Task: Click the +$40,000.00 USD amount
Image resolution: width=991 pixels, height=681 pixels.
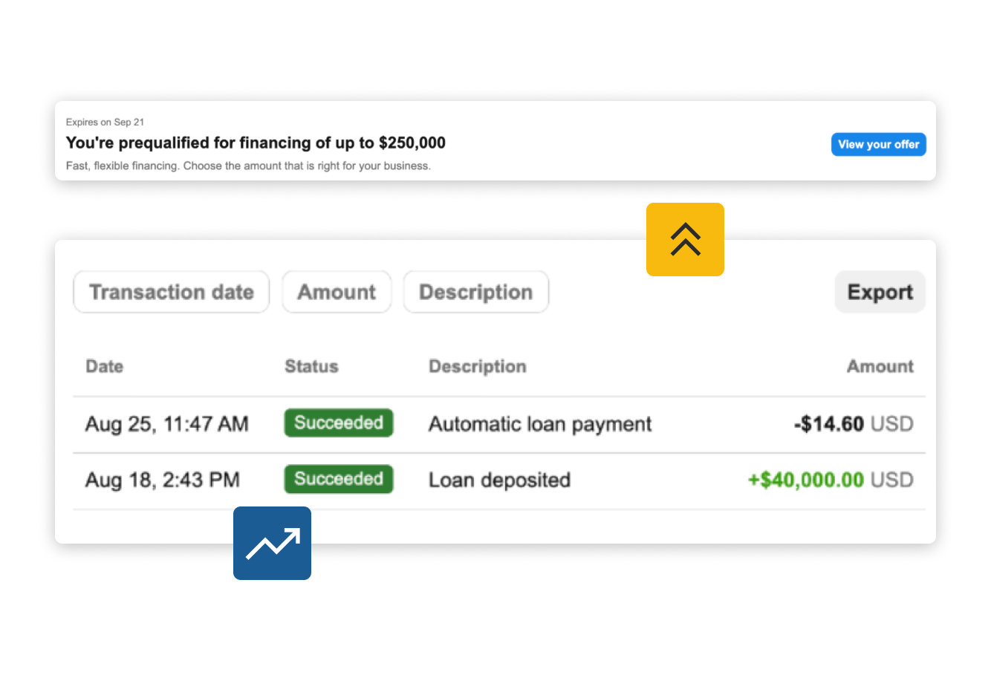Action: (x=831, y=480)
